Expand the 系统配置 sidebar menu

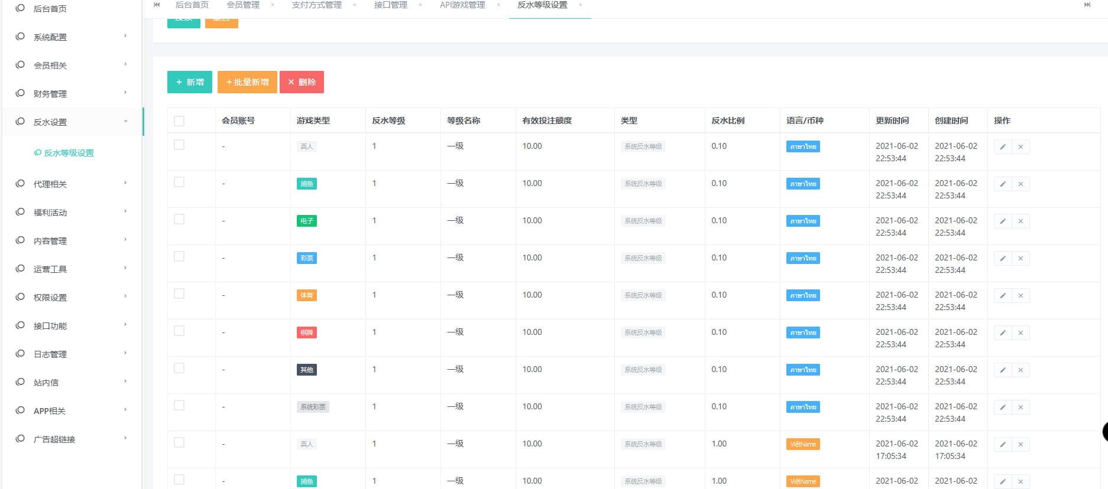click(x=71, y=37)
